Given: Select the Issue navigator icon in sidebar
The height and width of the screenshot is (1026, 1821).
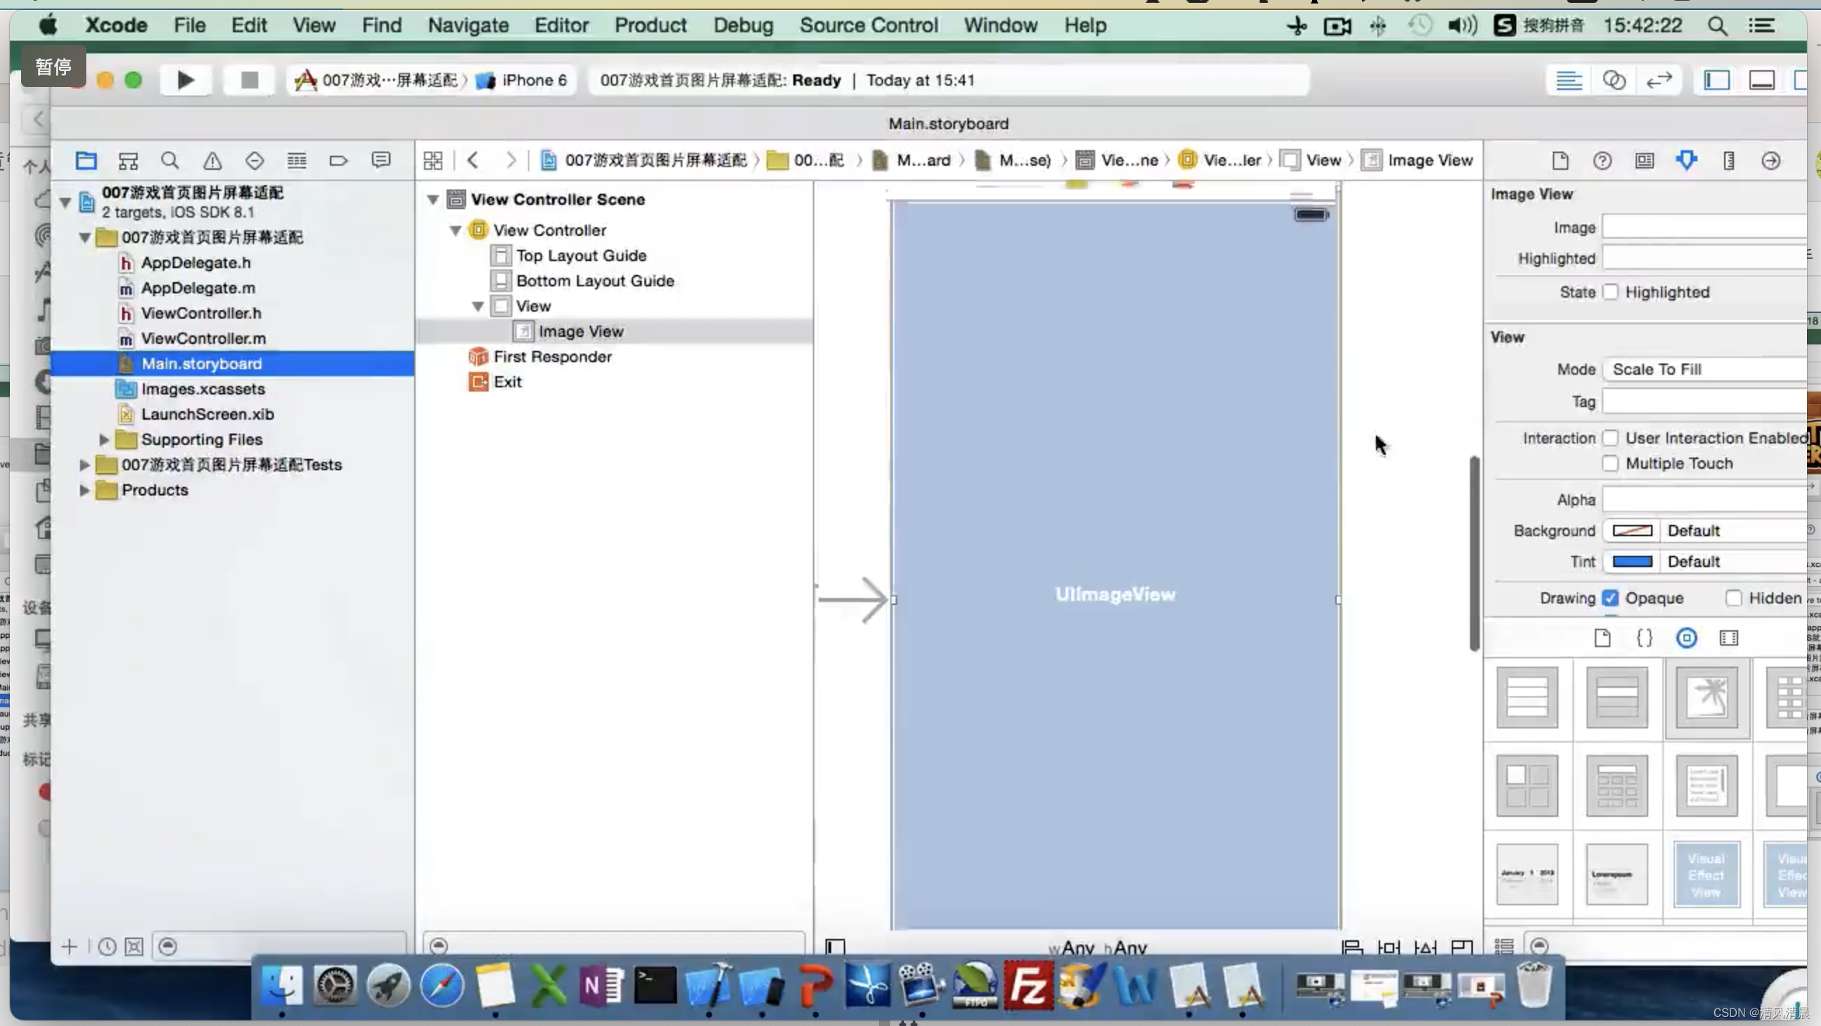Looking at the screenshot, I should point(213,160).
